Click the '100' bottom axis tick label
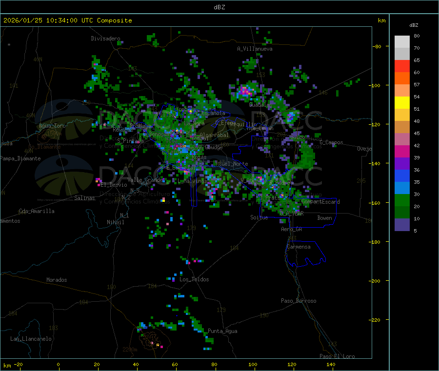The width and height of the screenshot is (439, 371). click(x=253, y=364)
